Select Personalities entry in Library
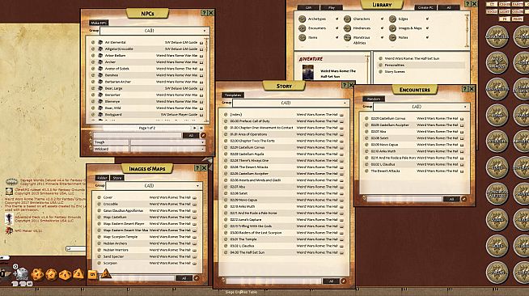Viewport: 529px width, 296px height. click(395, 65)
